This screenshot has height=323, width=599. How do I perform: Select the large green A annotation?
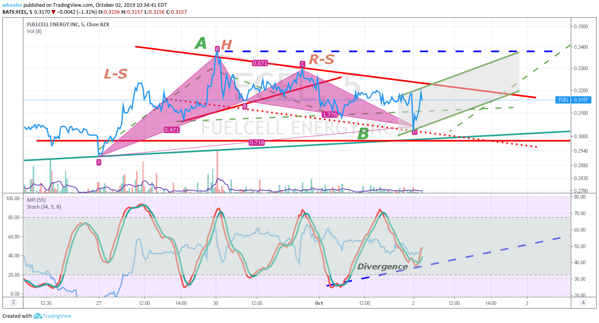pos(200,43)
